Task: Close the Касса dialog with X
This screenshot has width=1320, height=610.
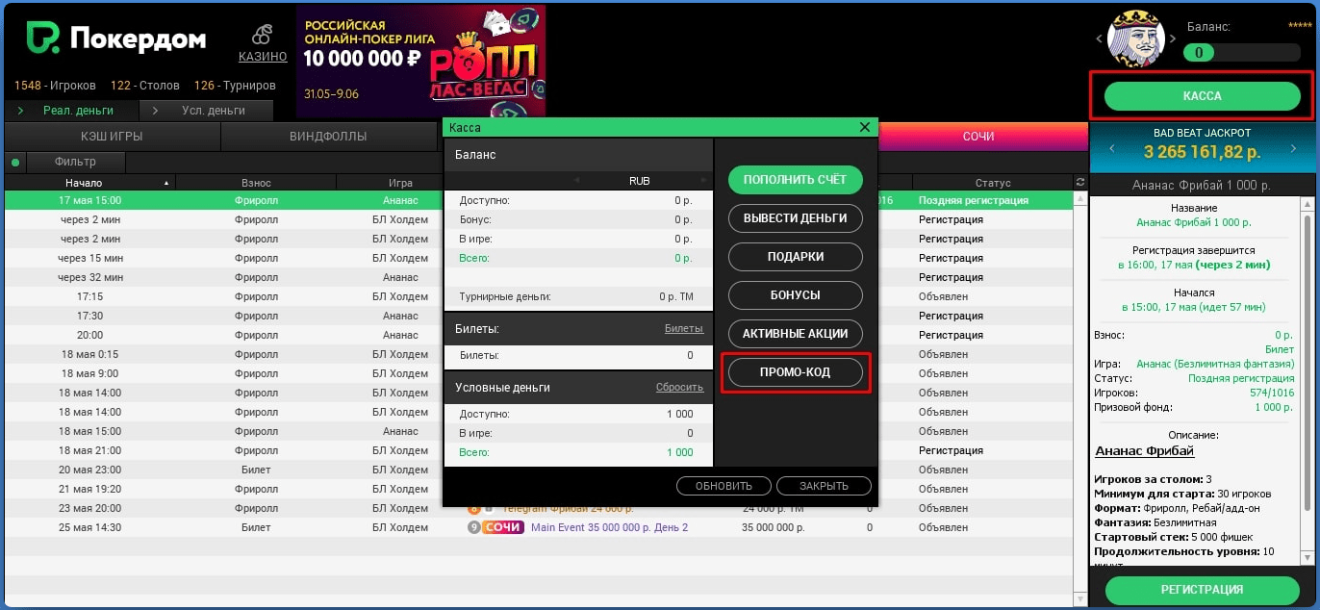Action: [x=865, y=127]
